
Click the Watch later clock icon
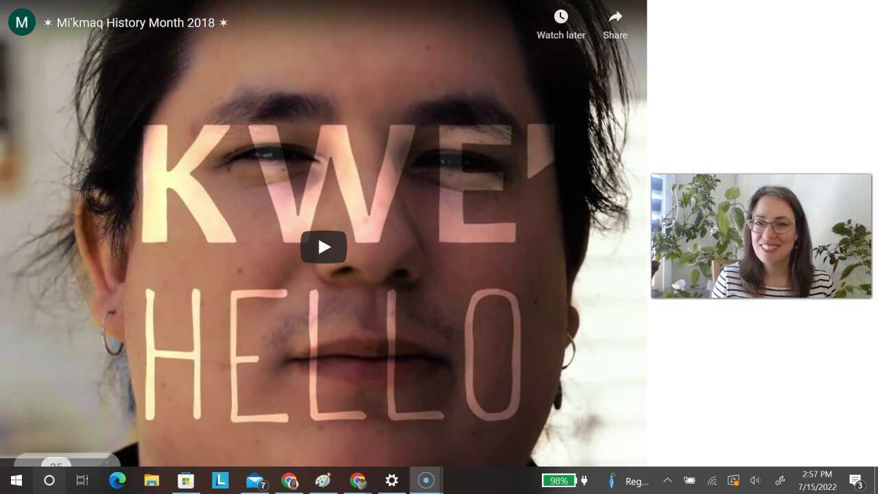[x=560, y=16]
